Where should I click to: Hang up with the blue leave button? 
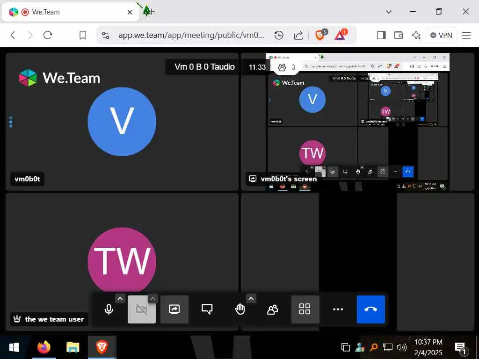pyautogui.click(x=371, y=309)
